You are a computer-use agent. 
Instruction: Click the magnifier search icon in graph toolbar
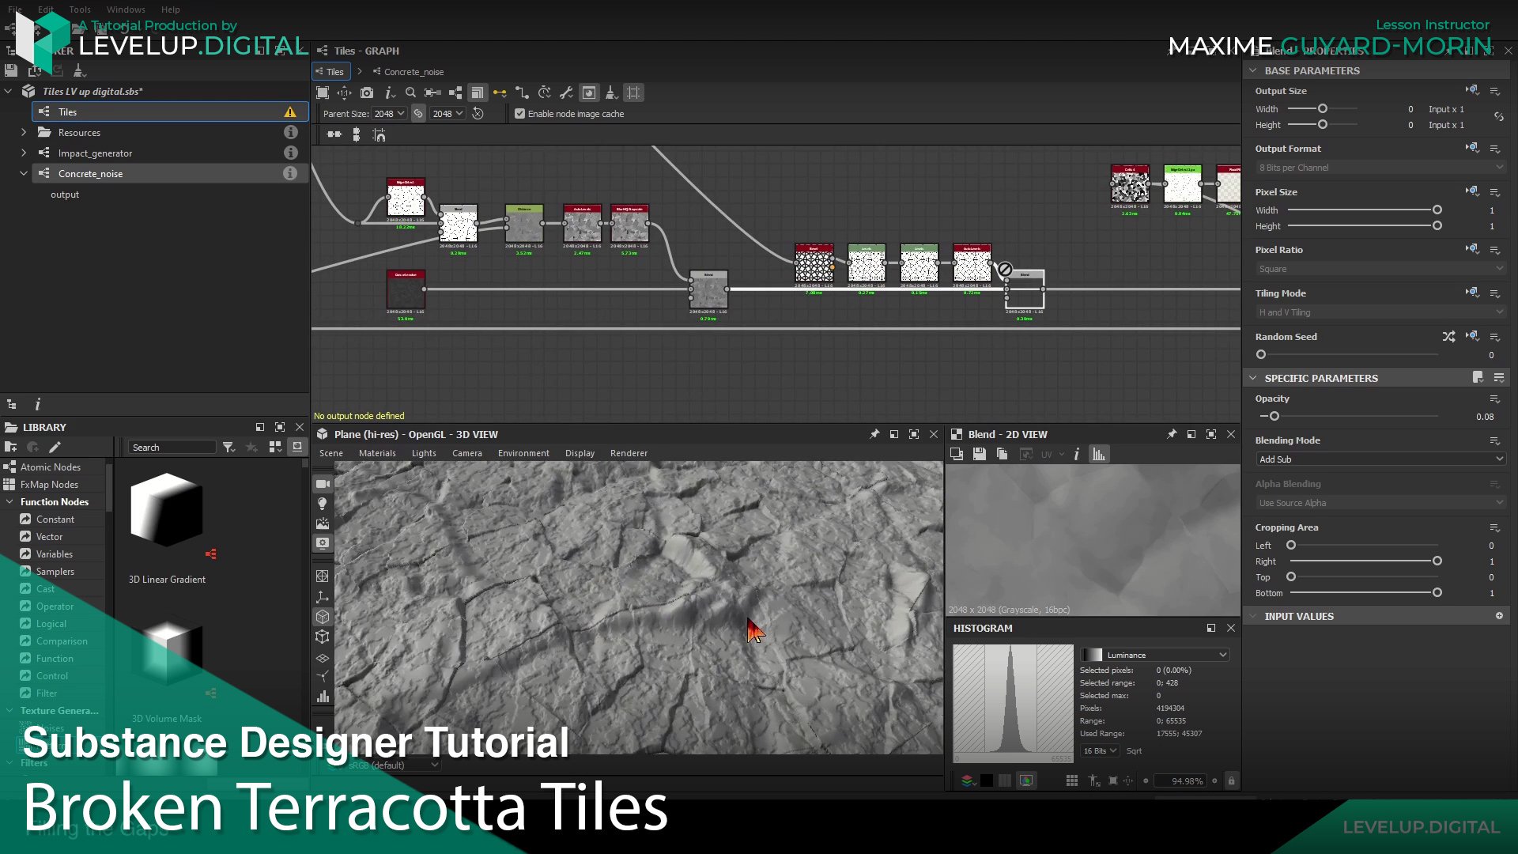(x=410, y=93)
